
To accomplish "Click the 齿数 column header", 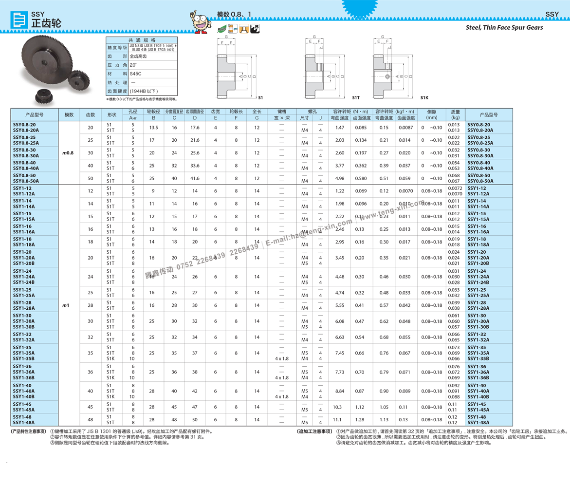I will coord(91,115).
